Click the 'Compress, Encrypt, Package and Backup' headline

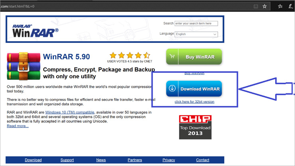point(99,73)
